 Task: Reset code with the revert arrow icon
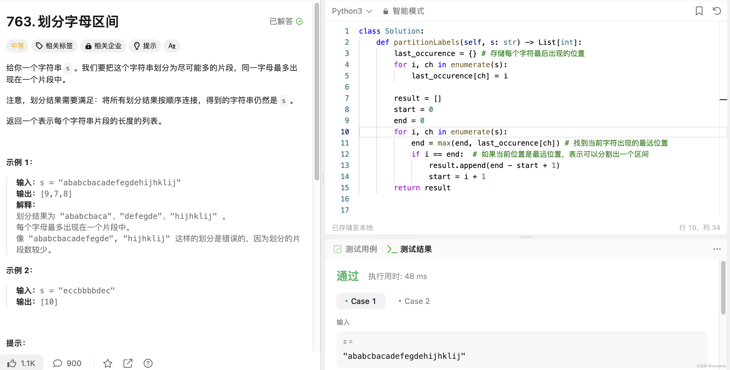point(717,11)
